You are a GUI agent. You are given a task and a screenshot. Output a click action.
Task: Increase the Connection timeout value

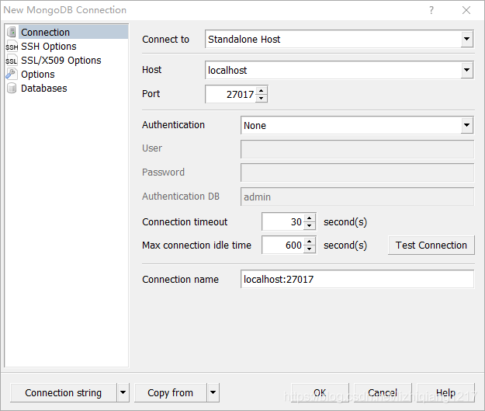coord(310,218)
